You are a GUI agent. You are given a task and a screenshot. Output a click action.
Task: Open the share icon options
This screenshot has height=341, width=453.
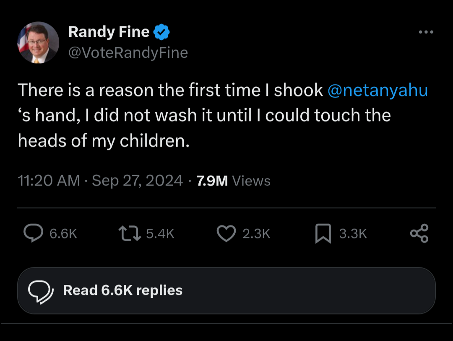(419, 233)
